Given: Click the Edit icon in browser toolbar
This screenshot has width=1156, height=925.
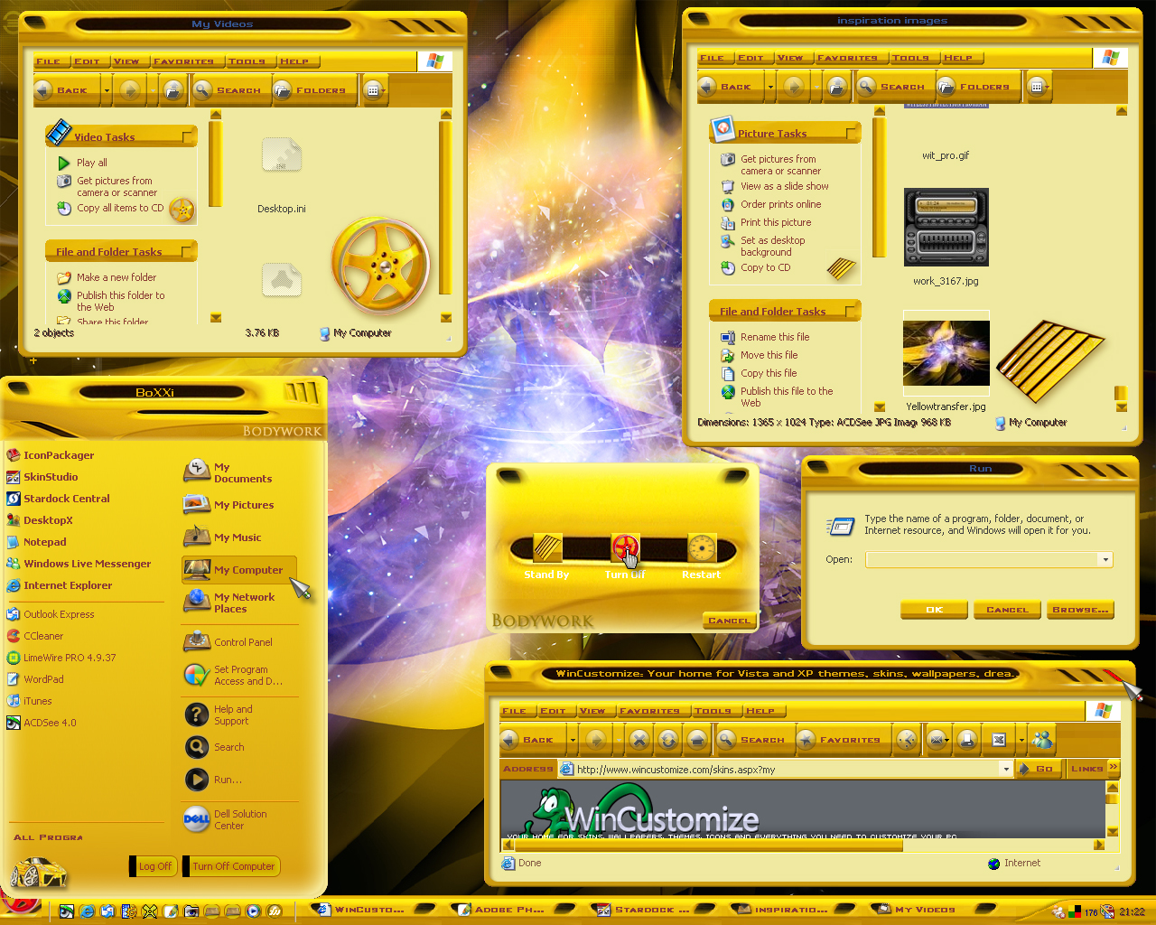Looking at the screenshot, I should point(999,740).
